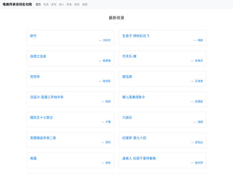
Task: Open the poem 赠别王十七管记
Action: pyautogui.click(x=41, y=118)
